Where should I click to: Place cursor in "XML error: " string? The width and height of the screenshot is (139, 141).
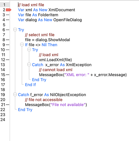(x=77, y=75)
